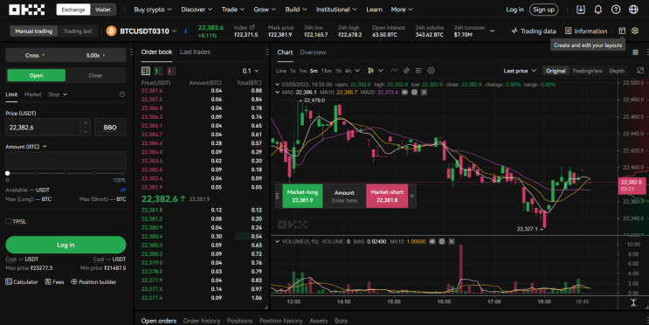Open the Positions tab
The image size is (649, 325).
[239, 321]
